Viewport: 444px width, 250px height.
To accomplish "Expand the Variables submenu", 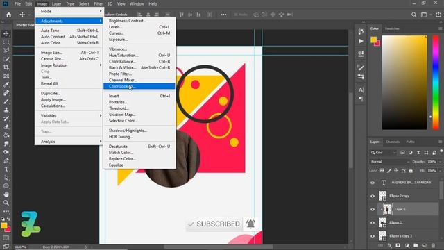I will pyautogui.click(x=69, y=116).
